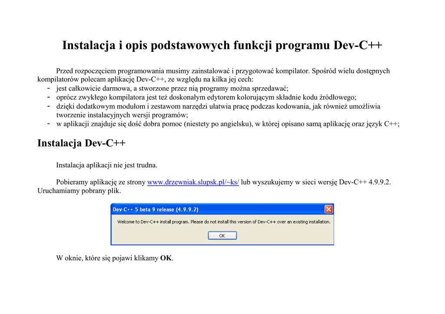Click the bold 'OK' word in the last sentence
The height and width of the screenshot is (314, 445).
[x=166, y=258]
